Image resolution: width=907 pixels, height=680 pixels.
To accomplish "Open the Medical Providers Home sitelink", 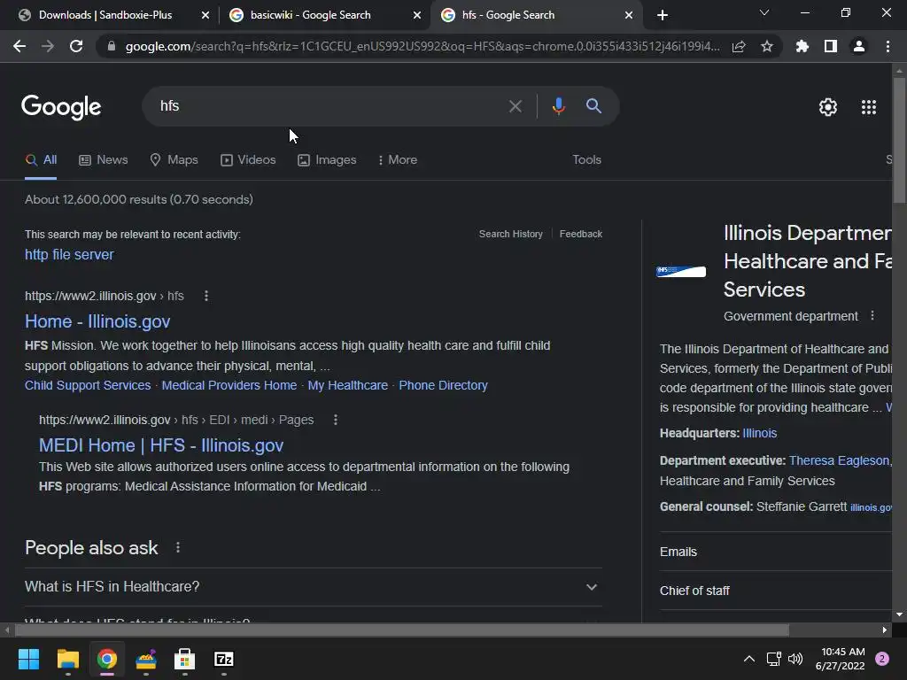I will tap(229, 386).
